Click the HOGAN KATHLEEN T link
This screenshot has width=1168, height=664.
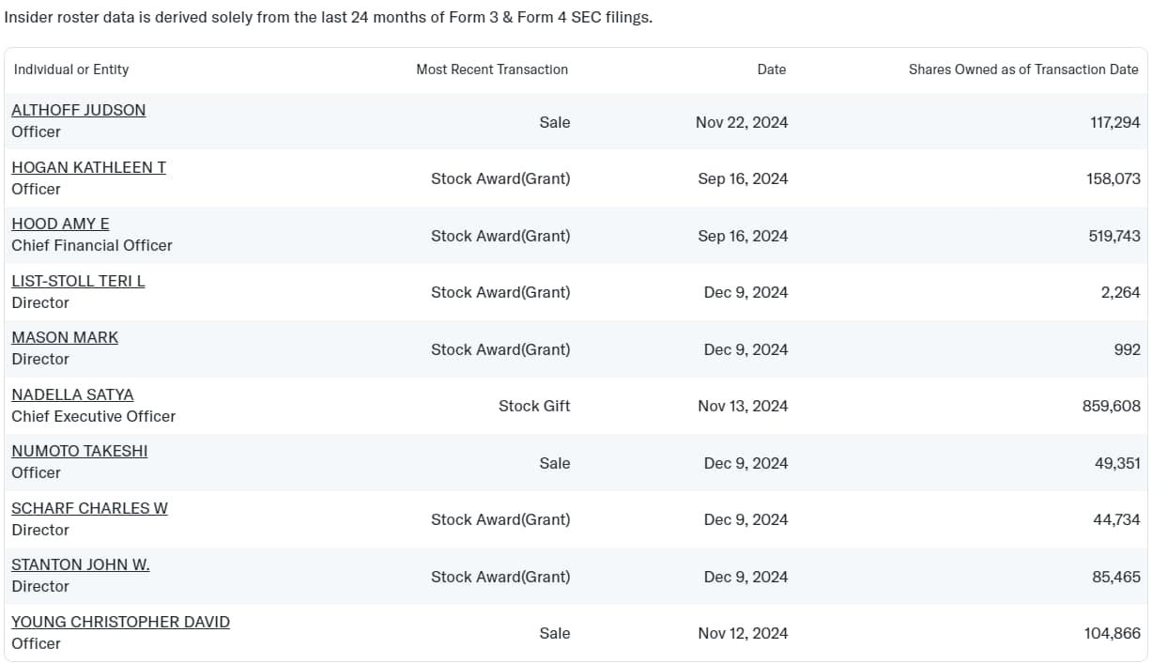click(89, 167)
